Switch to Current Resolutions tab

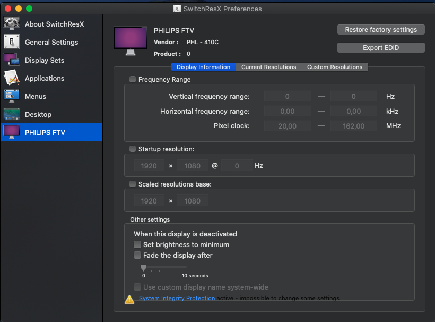pos(268,67)
